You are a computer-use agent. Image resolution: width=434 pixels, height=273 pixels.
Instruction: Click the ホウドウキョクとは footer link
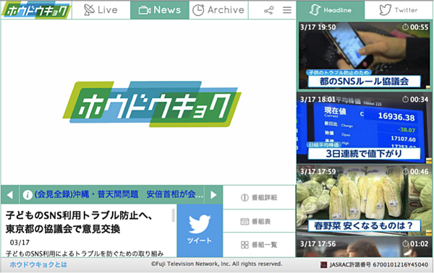(x=38, y=265)
